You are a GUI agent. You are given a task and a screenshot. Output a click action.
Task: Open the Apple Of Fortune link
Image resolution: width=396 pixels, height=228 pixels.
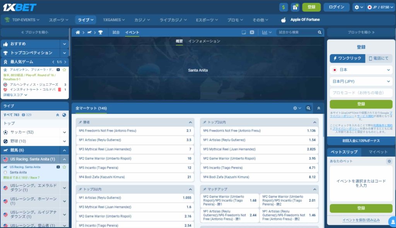tap(300, 20)
